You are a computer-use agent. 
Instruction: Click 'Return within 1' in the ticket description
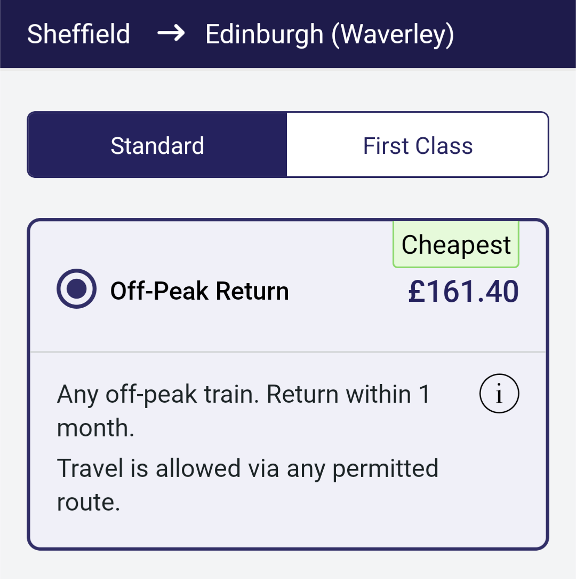348,395
